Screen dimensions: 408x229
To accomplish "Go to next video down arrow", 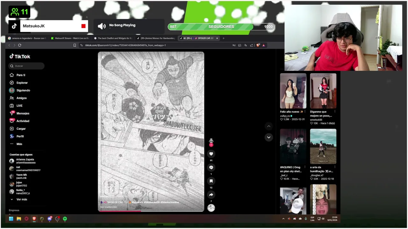I will coord(269,137).
